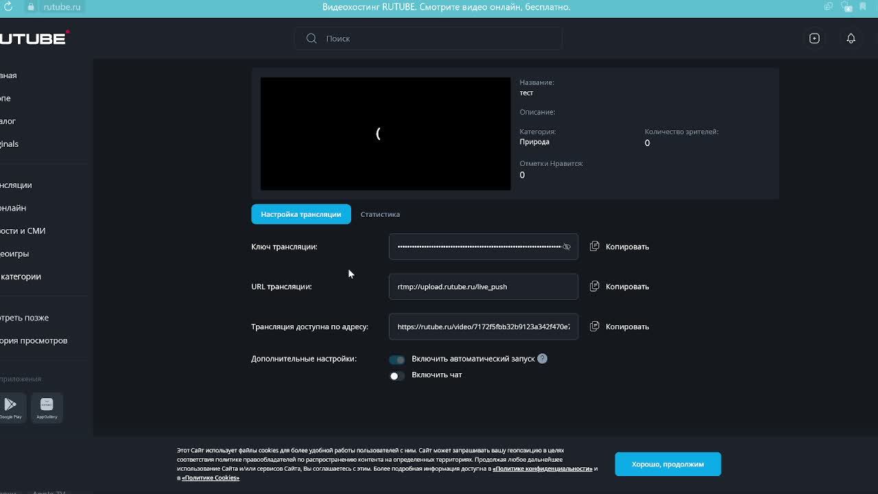Click the padlock icon beside rutube.ru
The height and width of the screenshot is (494, 878).
(31, 7)
